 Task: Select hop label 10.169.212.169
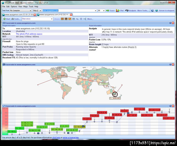click(35, 130)
